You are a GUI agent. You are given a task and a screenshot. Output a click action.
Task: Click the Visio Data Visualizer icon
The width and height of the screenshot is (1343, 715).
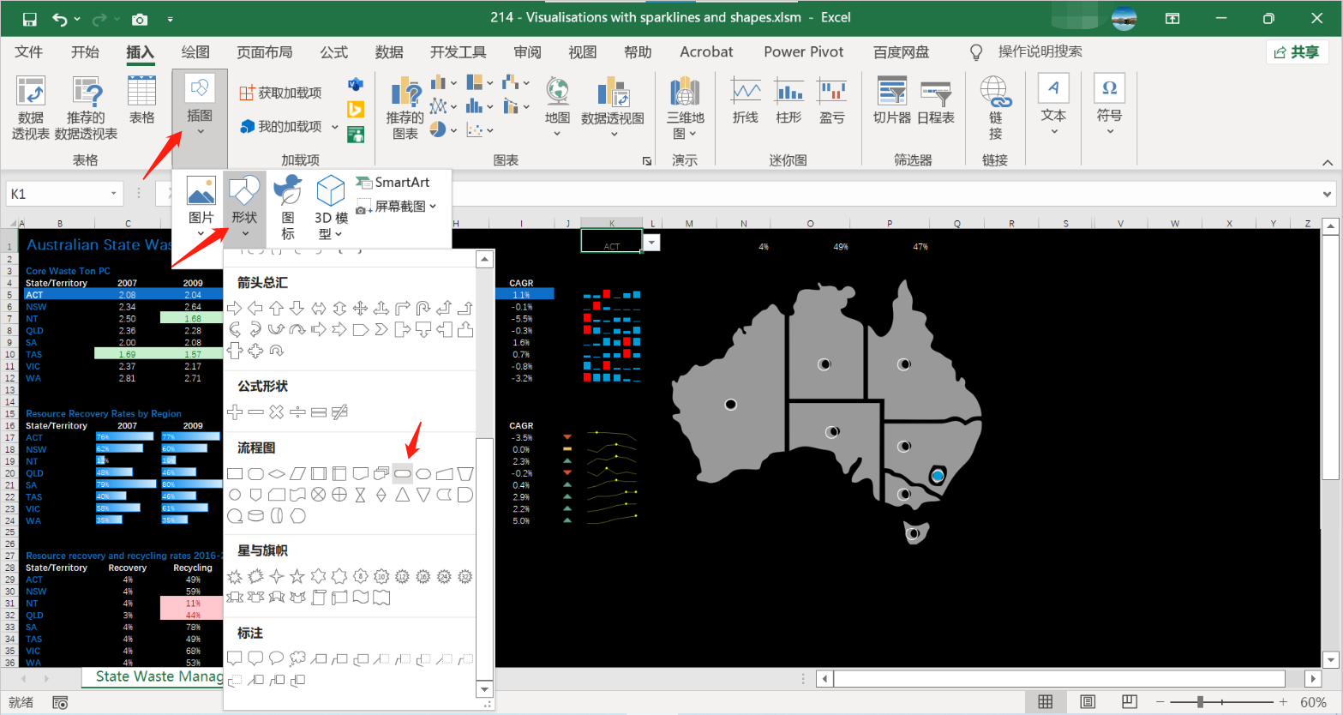[x=356, y=85]
